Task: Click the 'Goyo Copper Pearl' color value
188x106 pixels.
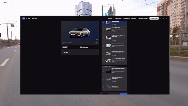Action: point(84,48)
